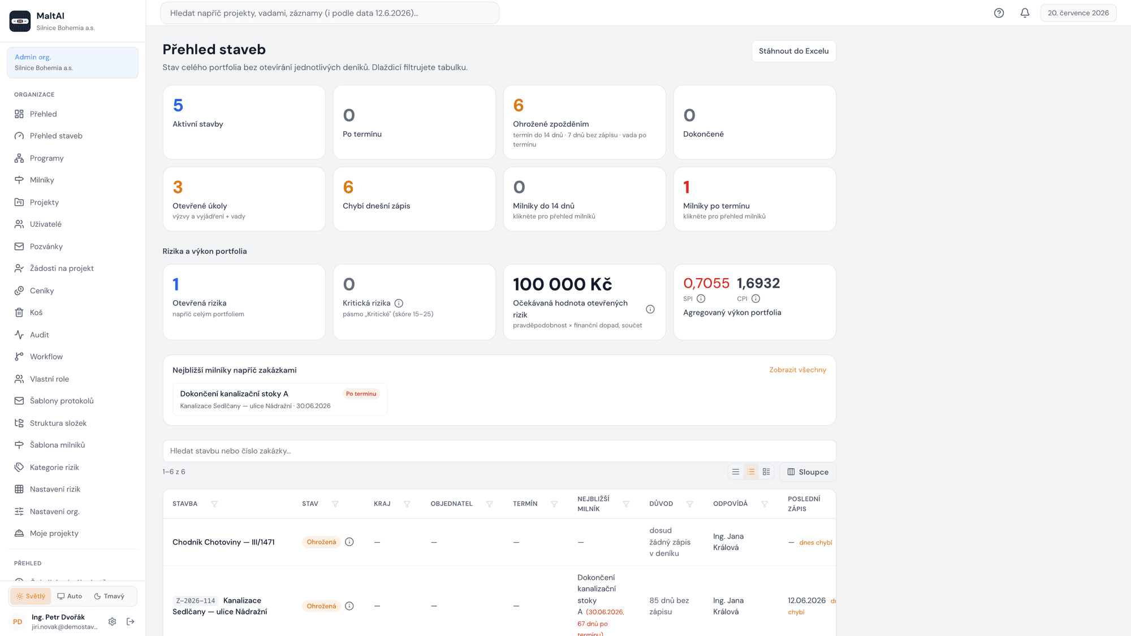This screenshot has height=636, width=1131.
Task: Open the Stavba column filter
Action: click(214, 504)
